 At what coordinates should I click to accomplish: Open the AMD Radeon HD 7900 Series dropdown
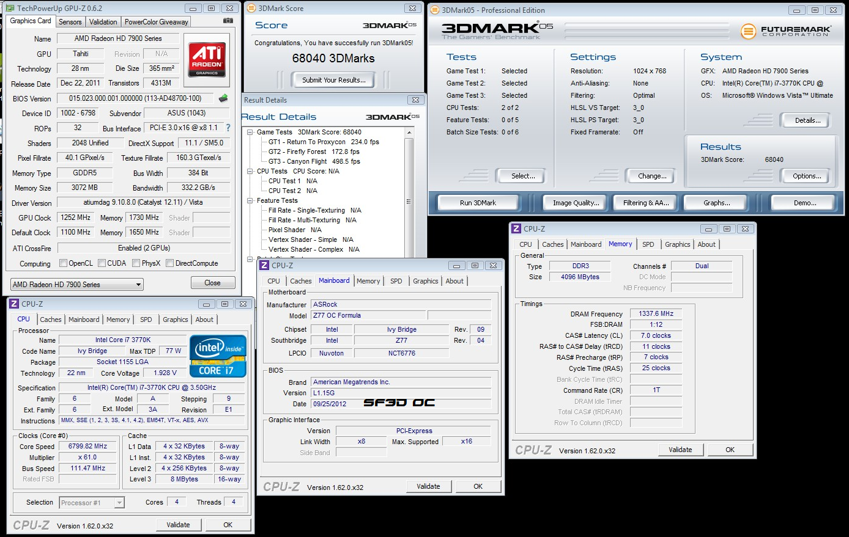77,284
